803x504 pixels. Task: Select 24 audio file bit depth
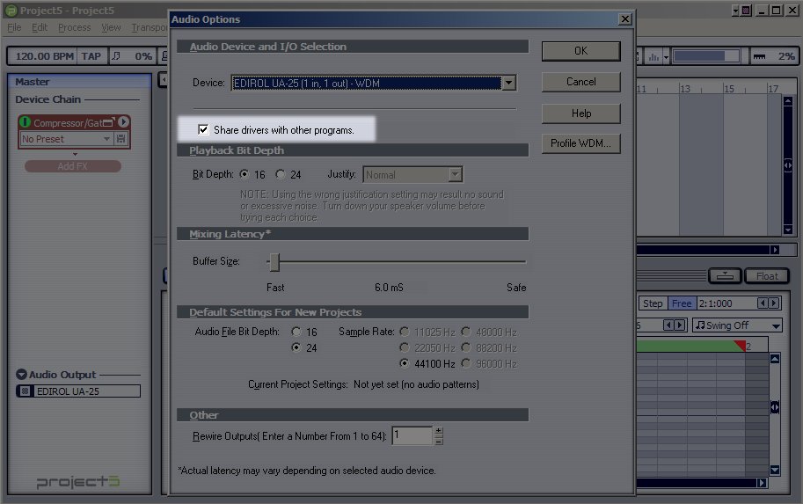click(296, 347)
